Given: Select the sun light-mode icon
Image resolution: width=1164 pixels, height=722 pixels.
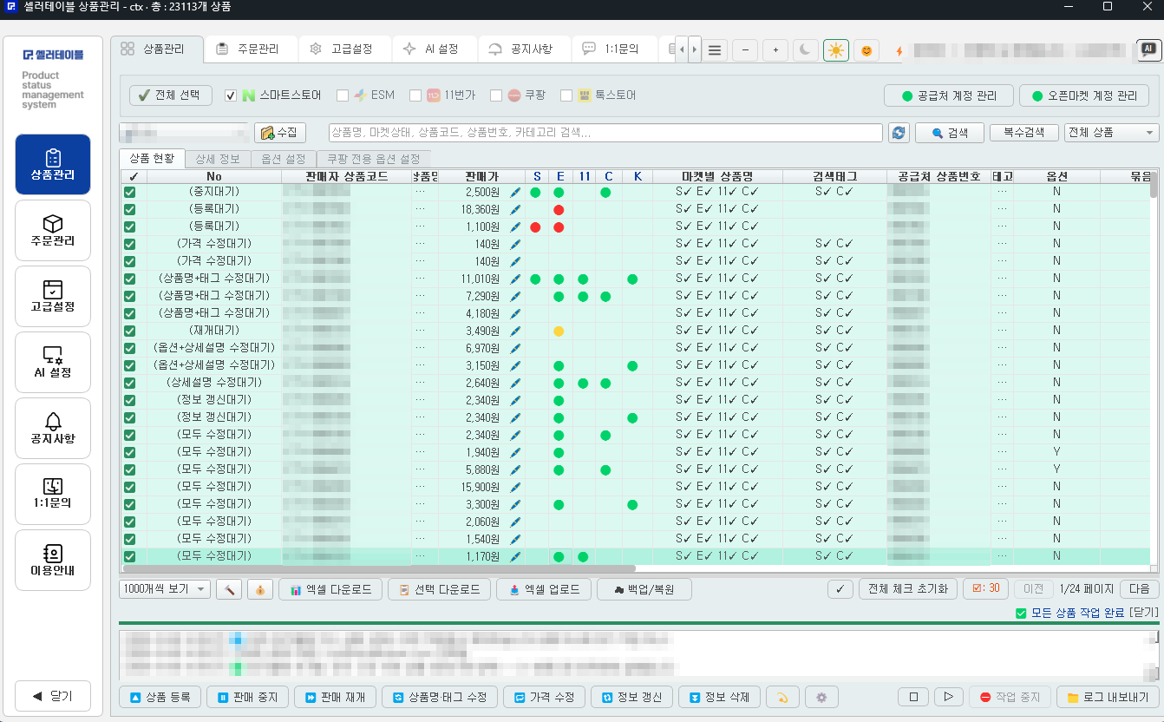Looking at the screenshot, I should point(836,50).
